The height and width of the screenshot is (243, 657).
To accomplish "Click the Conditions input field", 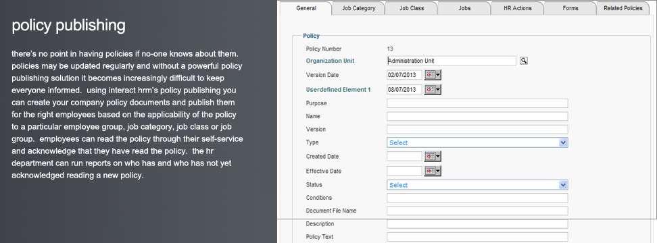I will click(477, 198).
